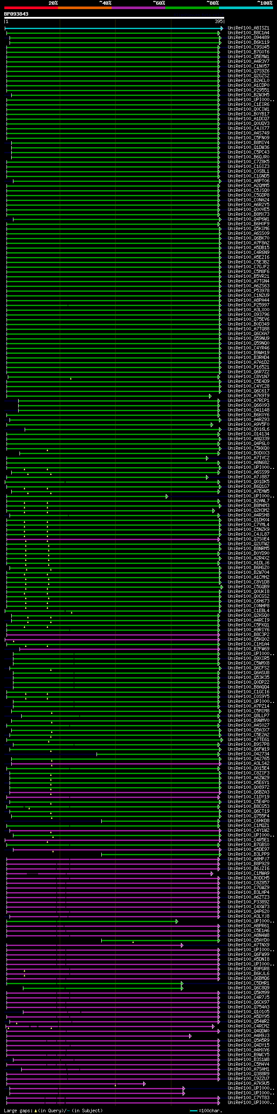Screen dimensions: 277x1114
Task: Click the purple alignment bar of UniRef100_Q7S0E4
Action: click(x=113, y=539)
